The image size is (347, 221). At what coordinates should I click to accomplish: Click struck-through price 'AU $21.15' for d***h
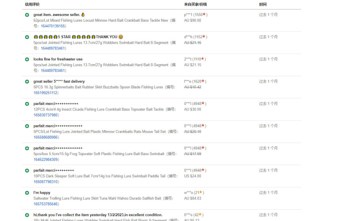(x=193, y=42)
